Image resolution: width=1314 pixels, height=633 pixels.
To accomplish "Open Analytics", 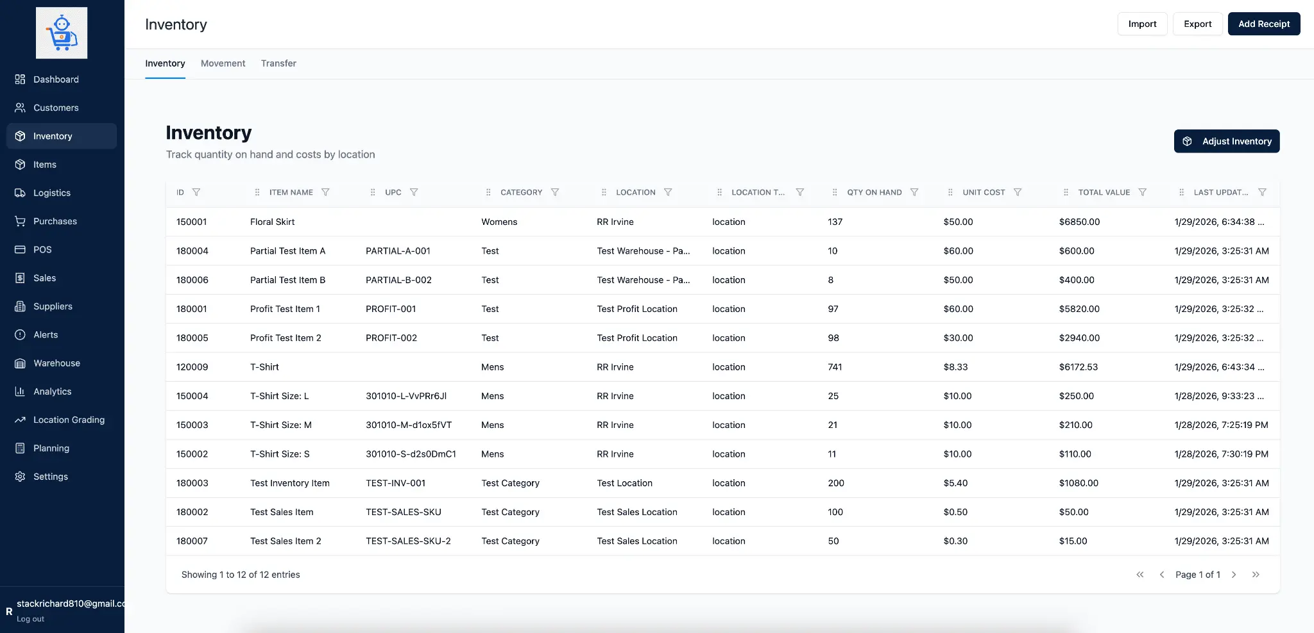I will (x=52, y=391).
